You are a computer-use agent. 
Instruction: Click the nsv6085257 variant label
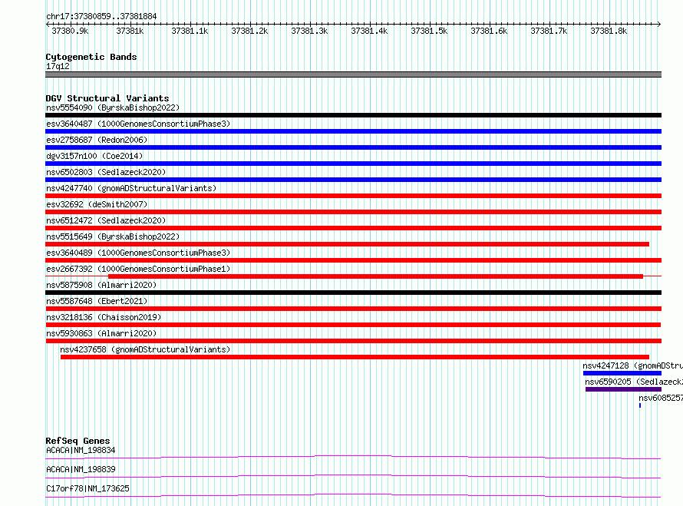[x=661, y=398]
